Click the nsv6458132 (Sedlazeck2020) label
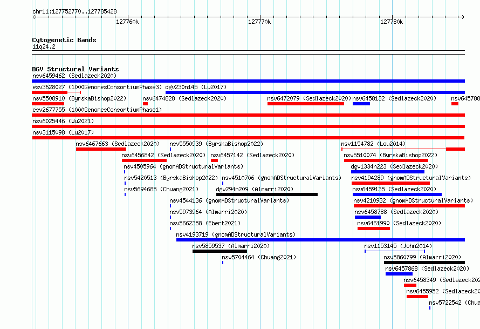Screen dimensions: 480x329 click(x=394, y=98)
